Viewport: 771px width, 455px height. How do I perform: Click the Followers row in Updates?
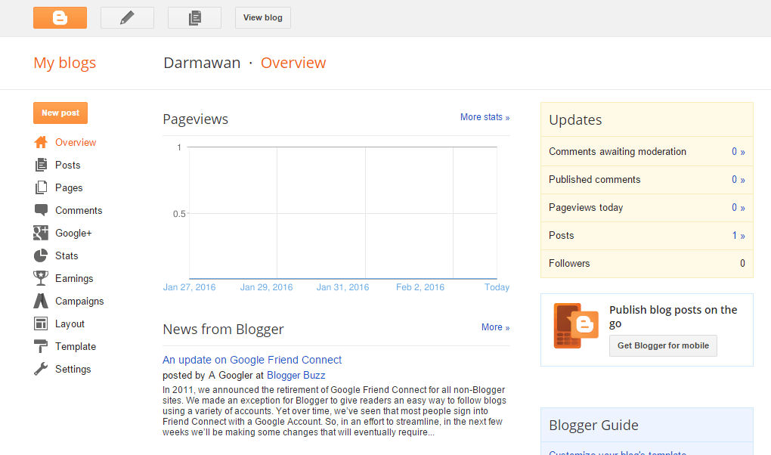(646, 264)
